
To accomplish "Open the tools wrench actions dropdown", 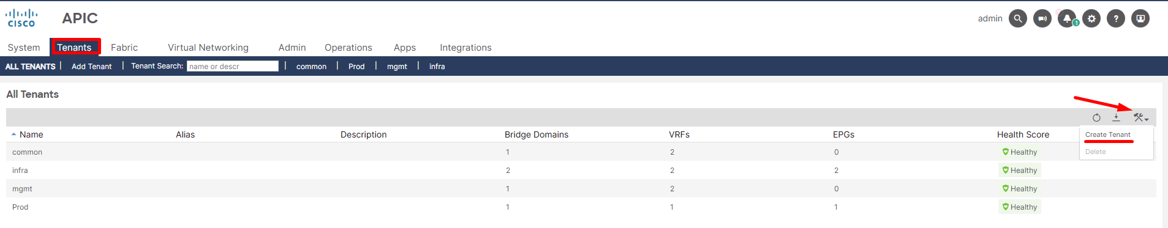I will [x=1140, y=117].
